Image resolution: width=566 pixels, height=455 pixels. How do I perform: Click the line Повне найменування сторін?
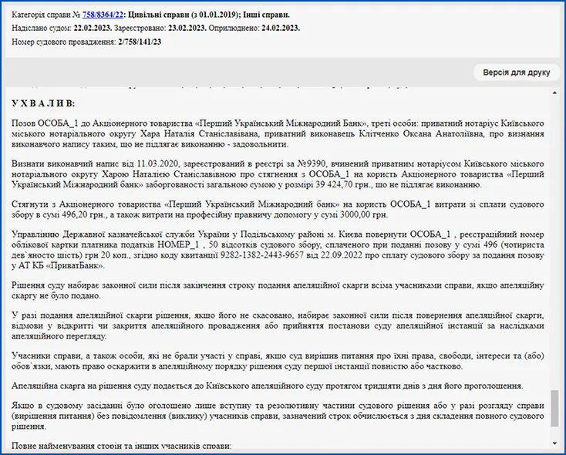pyautogui.click(x=121, y=446)
